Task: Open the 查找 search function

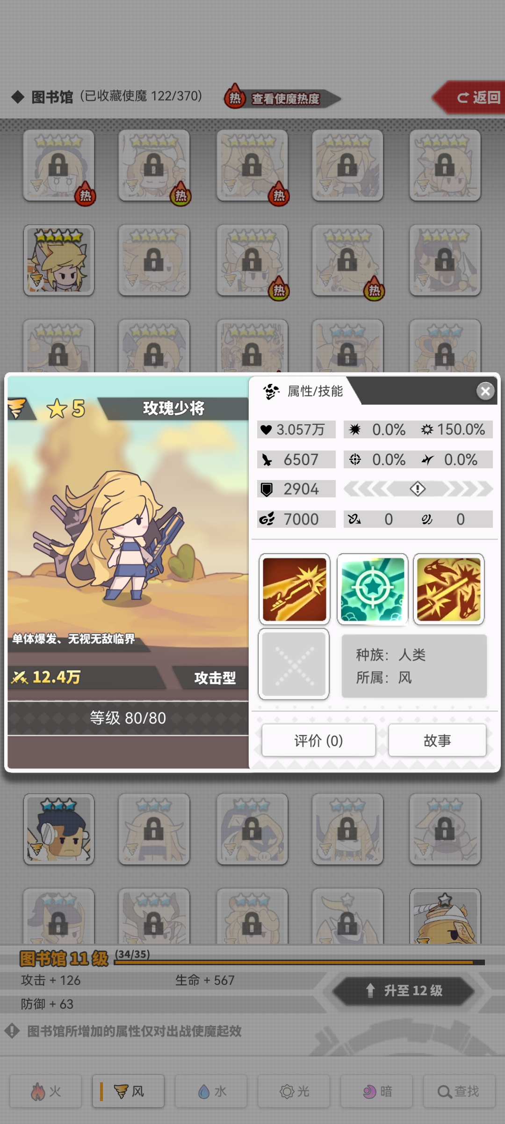Action: click(459, 1091)
